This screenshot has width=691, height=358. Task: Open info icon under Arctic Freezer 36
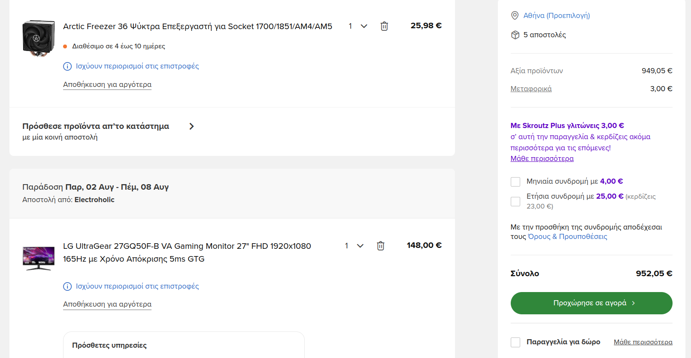67,66
